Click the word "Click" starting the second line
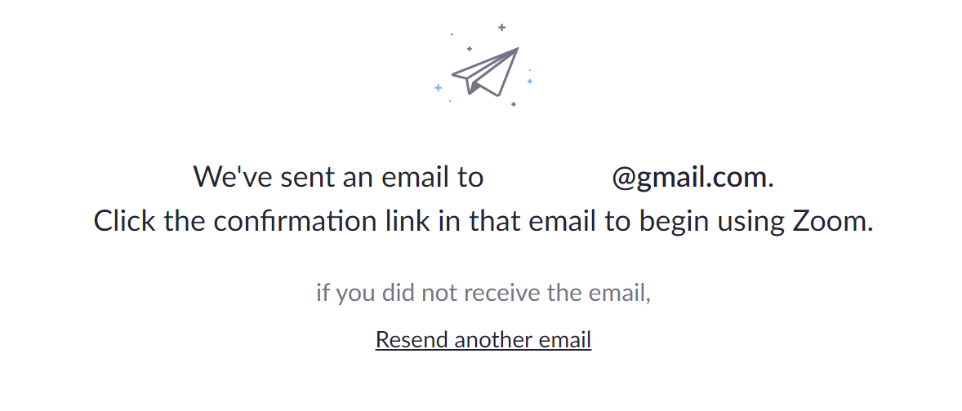 click(x=125, y=221)
